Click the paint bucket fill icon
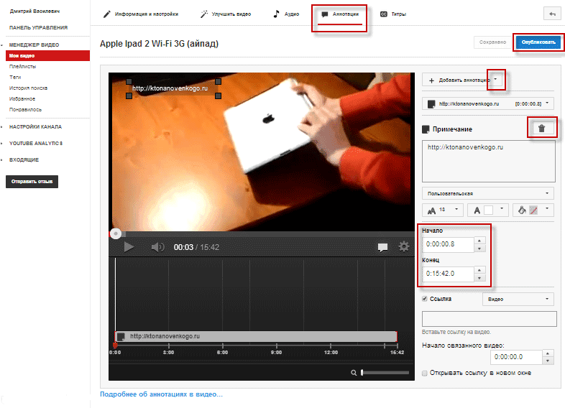 tap(522, 210)
